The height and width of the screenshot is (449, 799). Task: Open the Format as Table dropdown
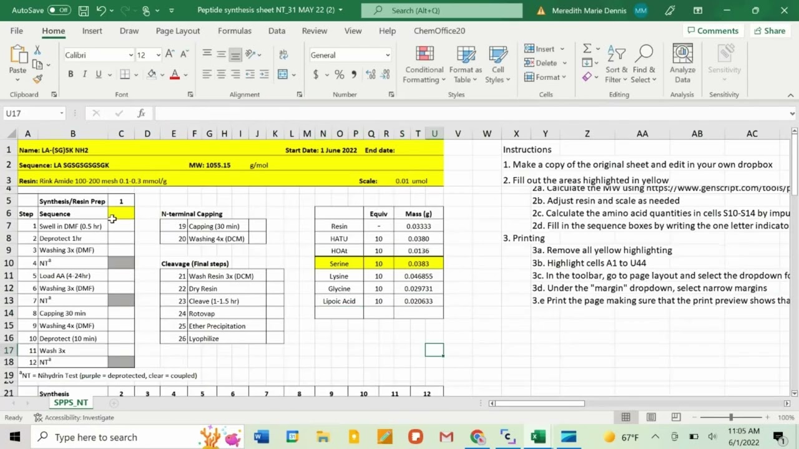pyautogui.click(x=466, y=64)
